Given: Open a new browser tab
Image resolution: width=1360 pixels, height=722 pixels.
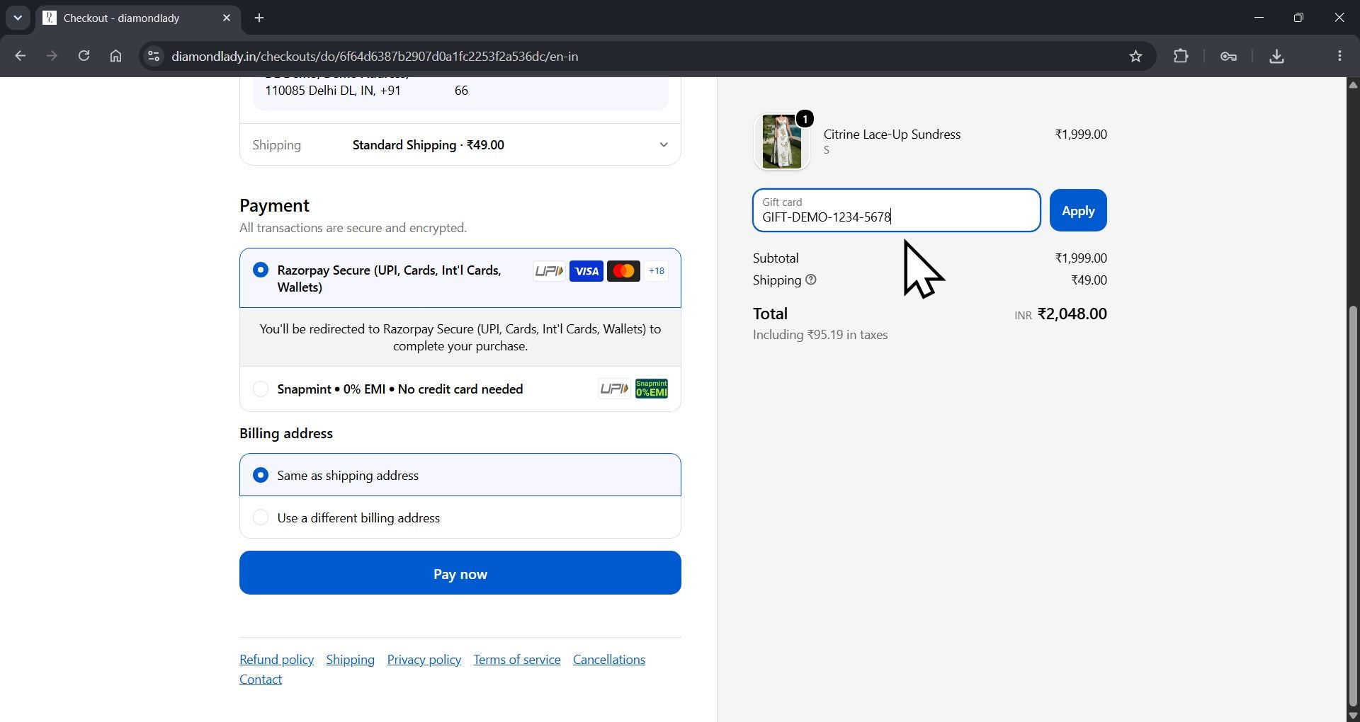Looking at the screenshot, I should [x=259, y=18].
